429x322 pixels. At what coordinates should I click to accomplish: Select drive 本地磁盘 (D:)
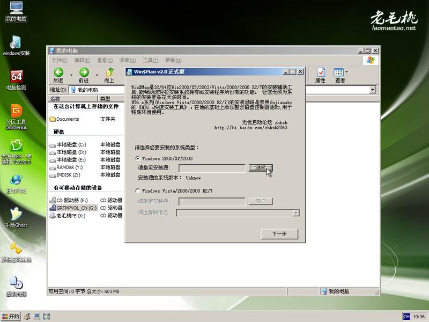click(68, 152)
